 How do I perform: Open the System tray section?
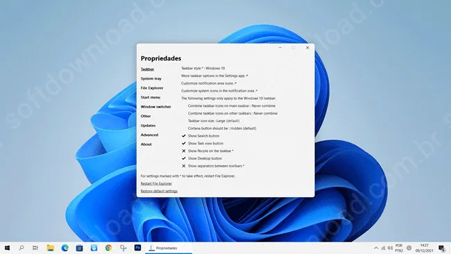point(151,78)
